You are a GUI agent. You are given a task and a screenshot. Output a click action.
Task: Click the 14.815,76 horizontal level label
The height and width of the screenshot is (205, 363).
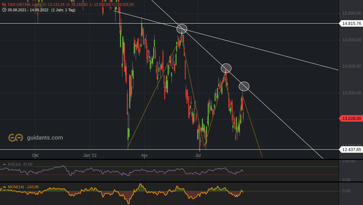click(351, 24)
